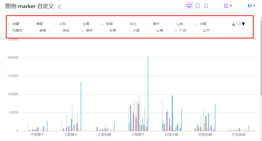Toggle the 贵州 legend series
Viewport: 262px width, 141px height.
[154, 24]
